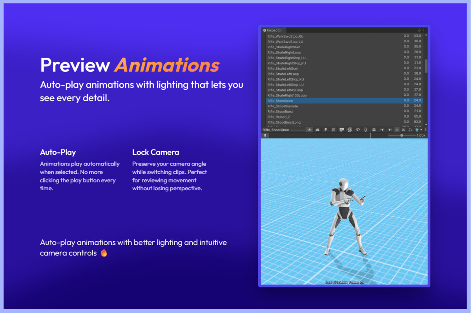Screen dimensions: 471x313
Task: Toggle the crossed-out eye visibility icon
Action: click(x=317, y=130)
